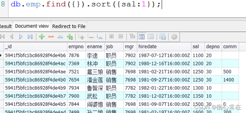The height and width of the screenshot is (113, 246).
Task: Click hiredate 1987-07-12T16:00:00Z cell
Action: click(164, 55)
